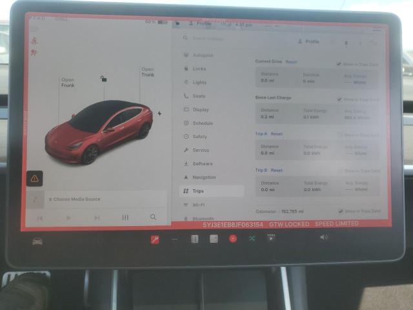Screen dimensions: 413x310
Task: Tap the seatbelt warning indicator icon
Action: [34, 41]
